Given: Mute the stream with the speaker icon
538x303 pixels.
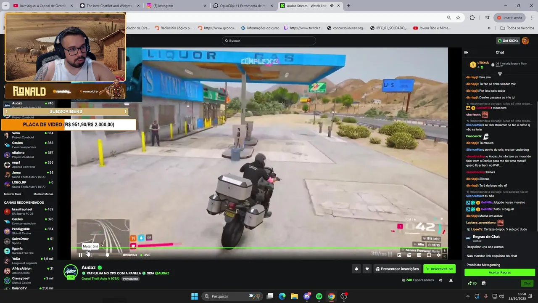Looking at the screenshot, I should pos(90,255).
